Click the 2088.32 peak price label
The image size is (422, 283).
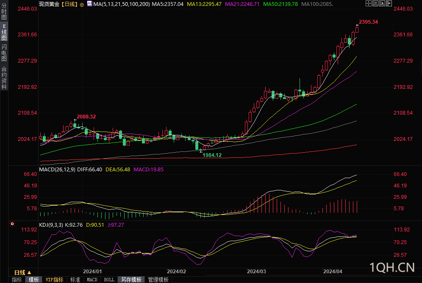click(x=86, y=117)
